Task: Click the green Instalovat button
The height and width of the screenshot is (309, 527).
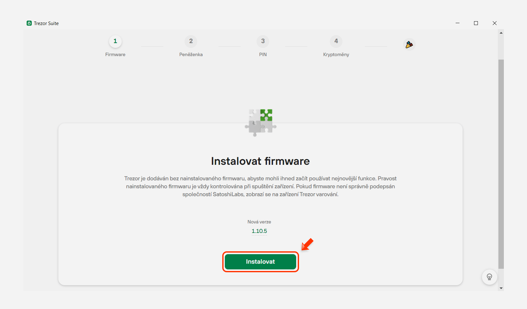Action: [x=260, y=262]
